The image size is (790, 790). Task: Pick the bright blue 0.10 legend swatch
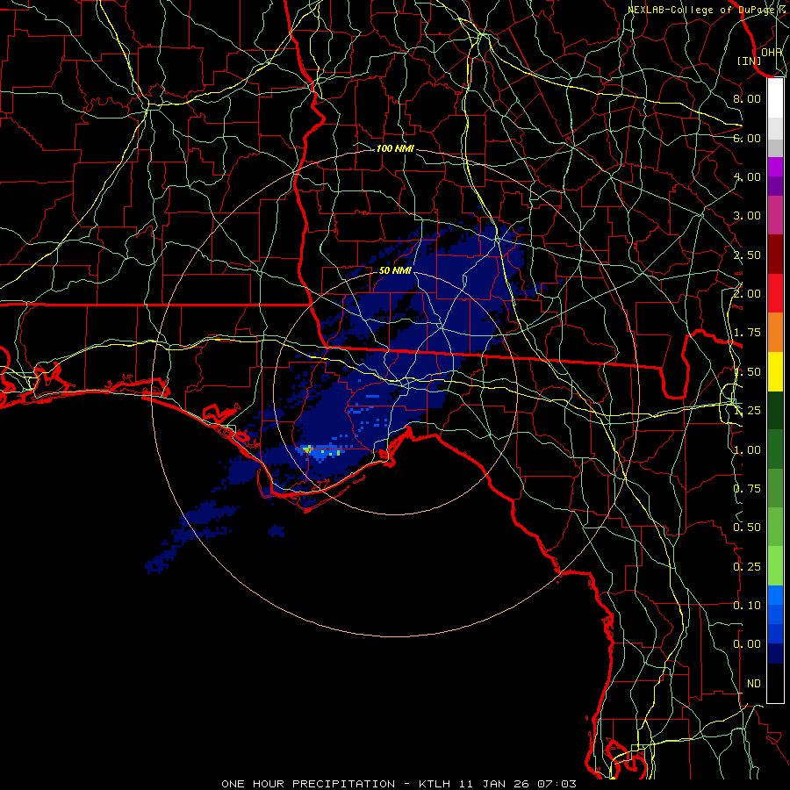(x=775, y=595)
